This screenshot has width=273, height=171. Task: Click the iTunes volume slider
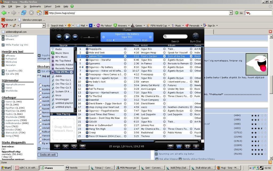pos(89,37)
